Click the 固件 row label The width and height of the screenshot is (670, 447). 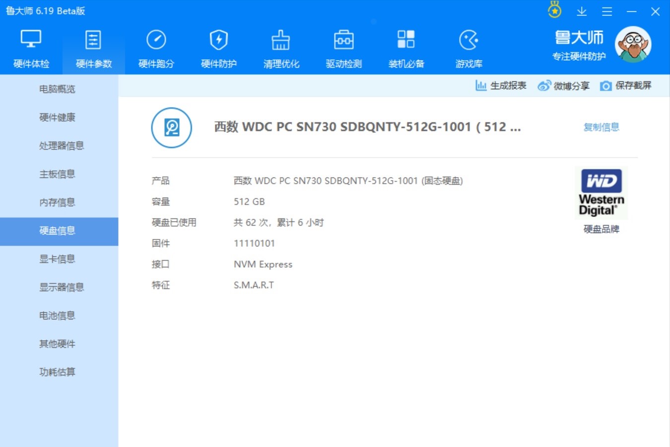click(x=160, y=243)
